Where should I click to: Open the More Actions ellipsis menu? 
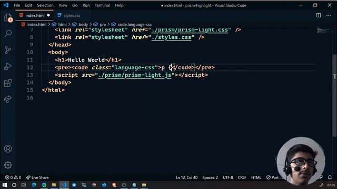329,15
